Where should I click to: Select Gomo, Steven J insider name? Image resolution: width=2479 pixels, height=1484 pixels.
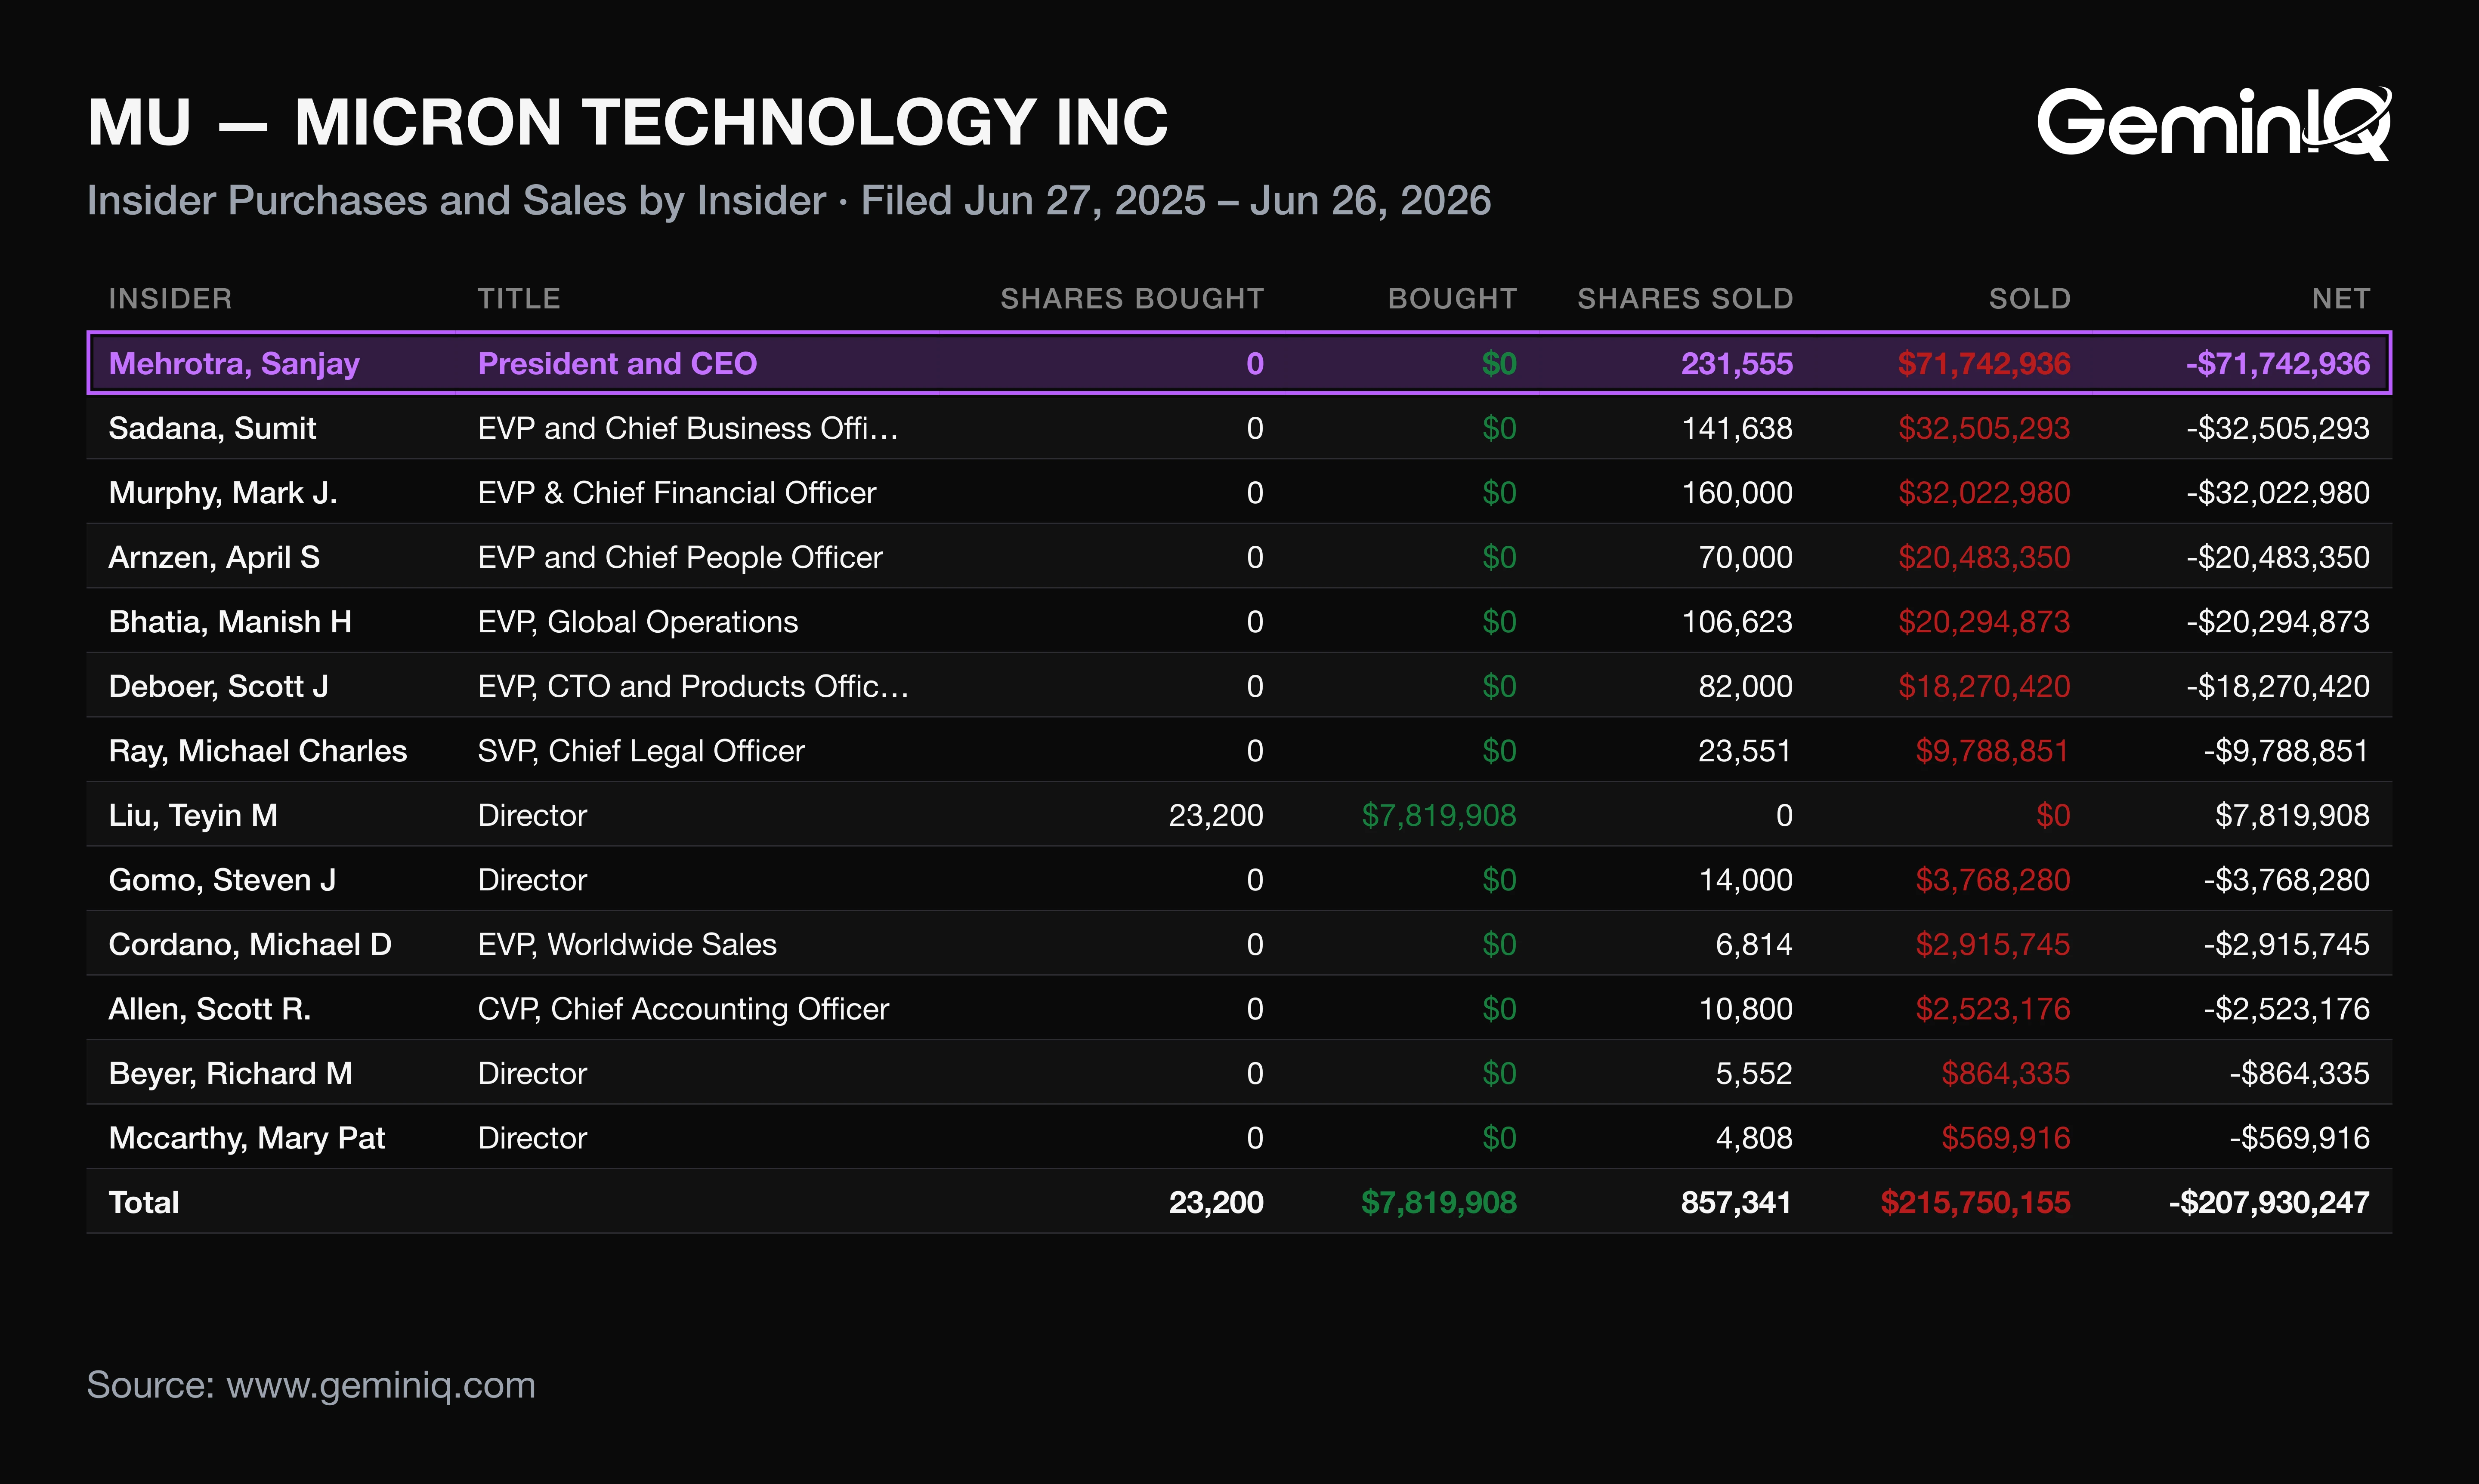coord(222,880)
